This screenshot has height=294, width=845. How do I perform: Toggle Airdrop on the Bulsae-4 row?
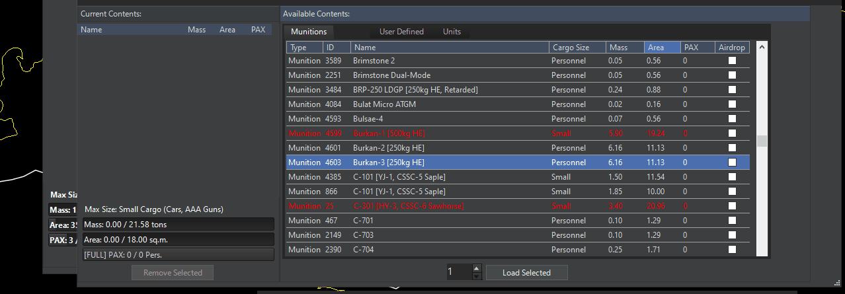click(732, 119)
